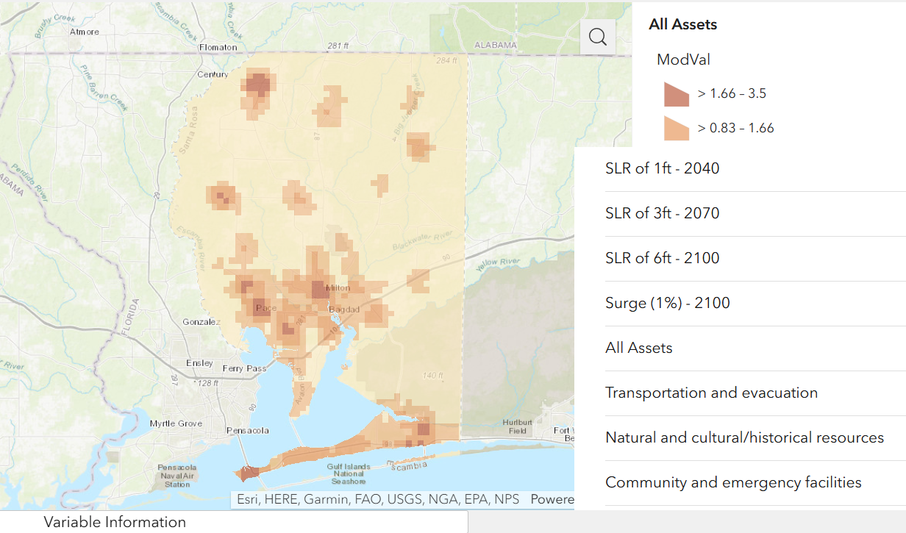906x533 pixels.
Task: Show Community and emergency facilities
Action: pos(732,482)
